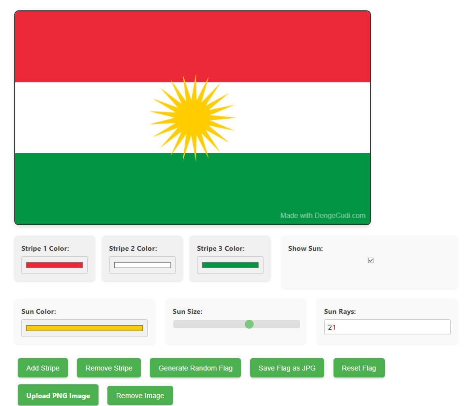Click the Remove Stripe button
This screenshot has width=468, height=406.
click(108, 368)
